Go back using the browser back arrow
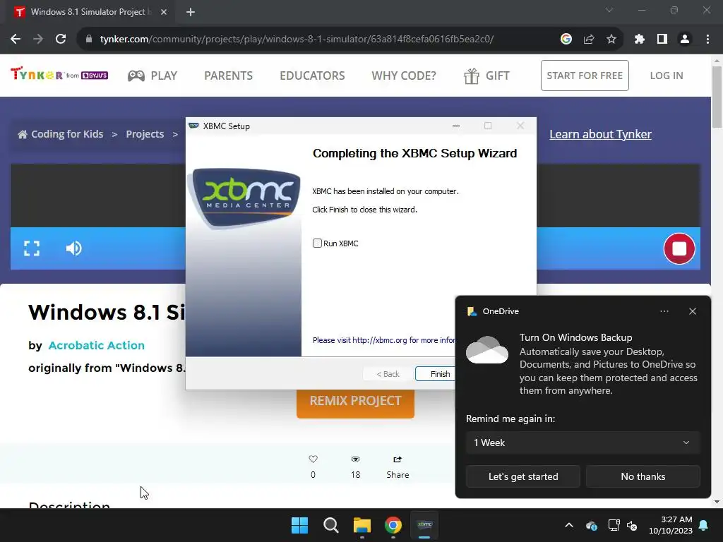 point(16,40)
